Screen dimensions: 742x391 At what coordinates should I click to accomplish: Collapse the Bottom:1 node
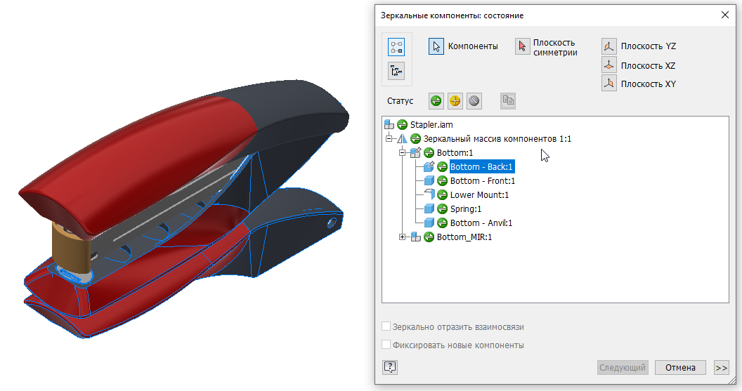[x=402, y=153]
